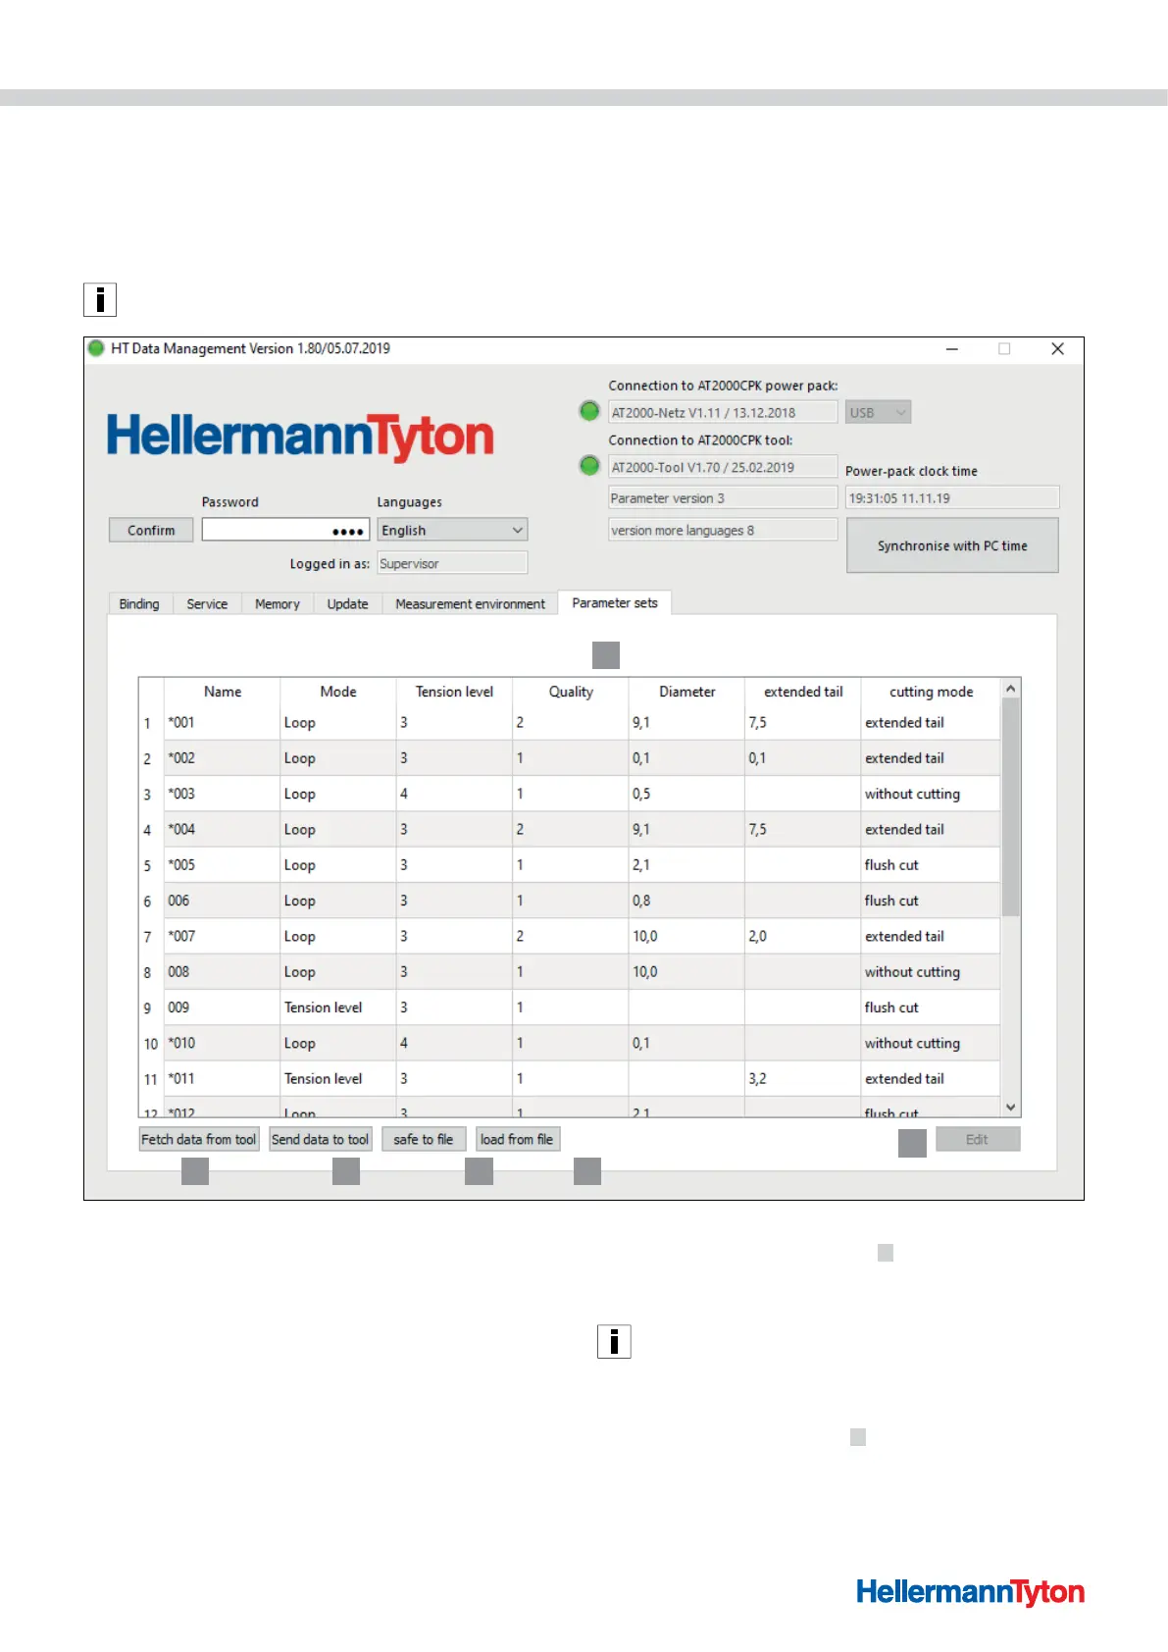The image size is (1168, 1652).
Task: Click the power pack connection status indicator
Action: [x=589, y=411]
